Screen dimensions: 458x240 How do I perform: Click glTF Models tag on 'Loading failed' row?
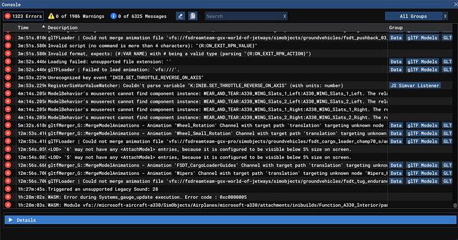click(x=422, y=62)
